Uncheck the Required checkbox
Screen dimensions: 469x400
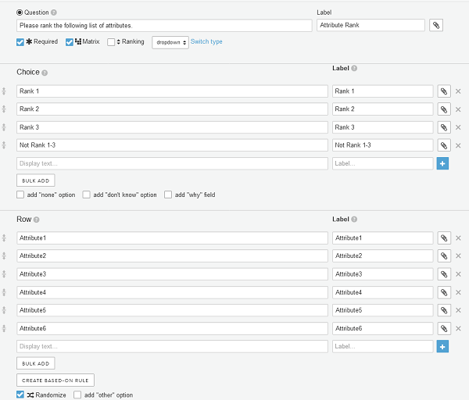[x=20, y=42]
